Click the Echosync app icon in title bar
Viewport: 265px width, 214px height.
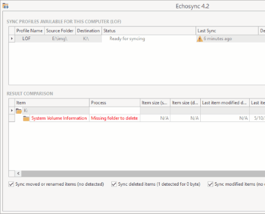click(5, 6)
